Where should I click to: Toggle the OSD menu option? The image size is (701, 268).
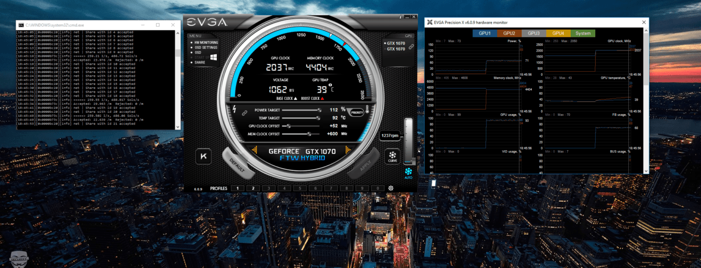point(197,52)
